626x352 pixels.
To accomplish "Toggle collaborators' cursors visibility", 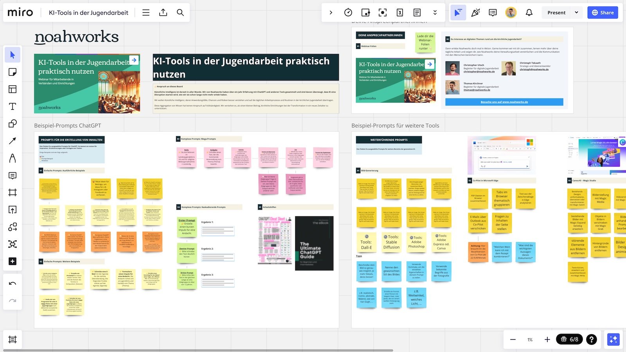I will (458, 13).
